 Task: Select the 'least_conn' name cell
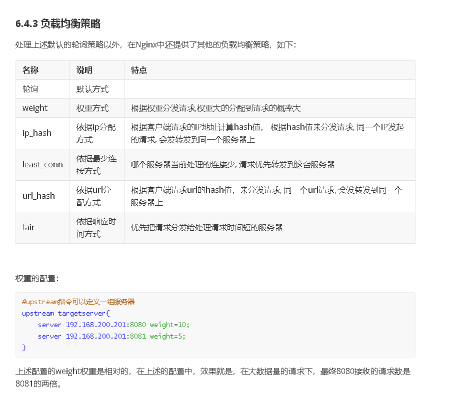coord(42,165)
